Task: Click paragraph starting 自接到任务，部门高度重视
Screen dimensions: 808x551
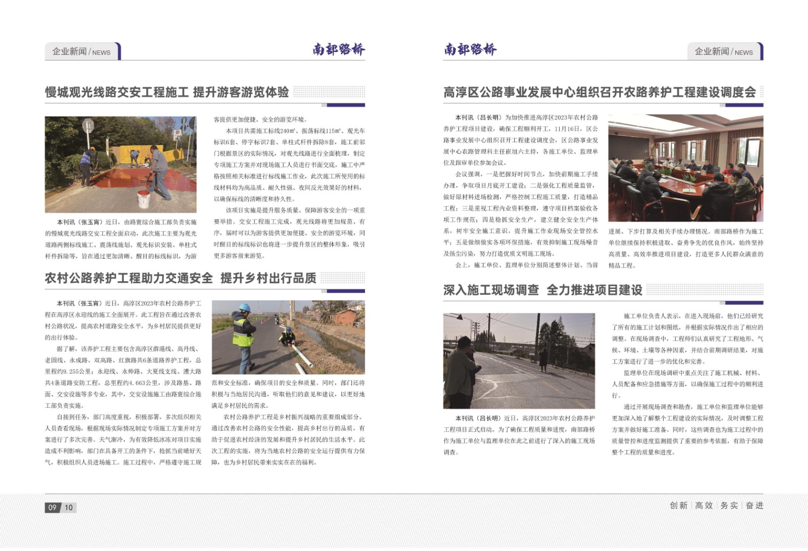Action: (123, 440)
